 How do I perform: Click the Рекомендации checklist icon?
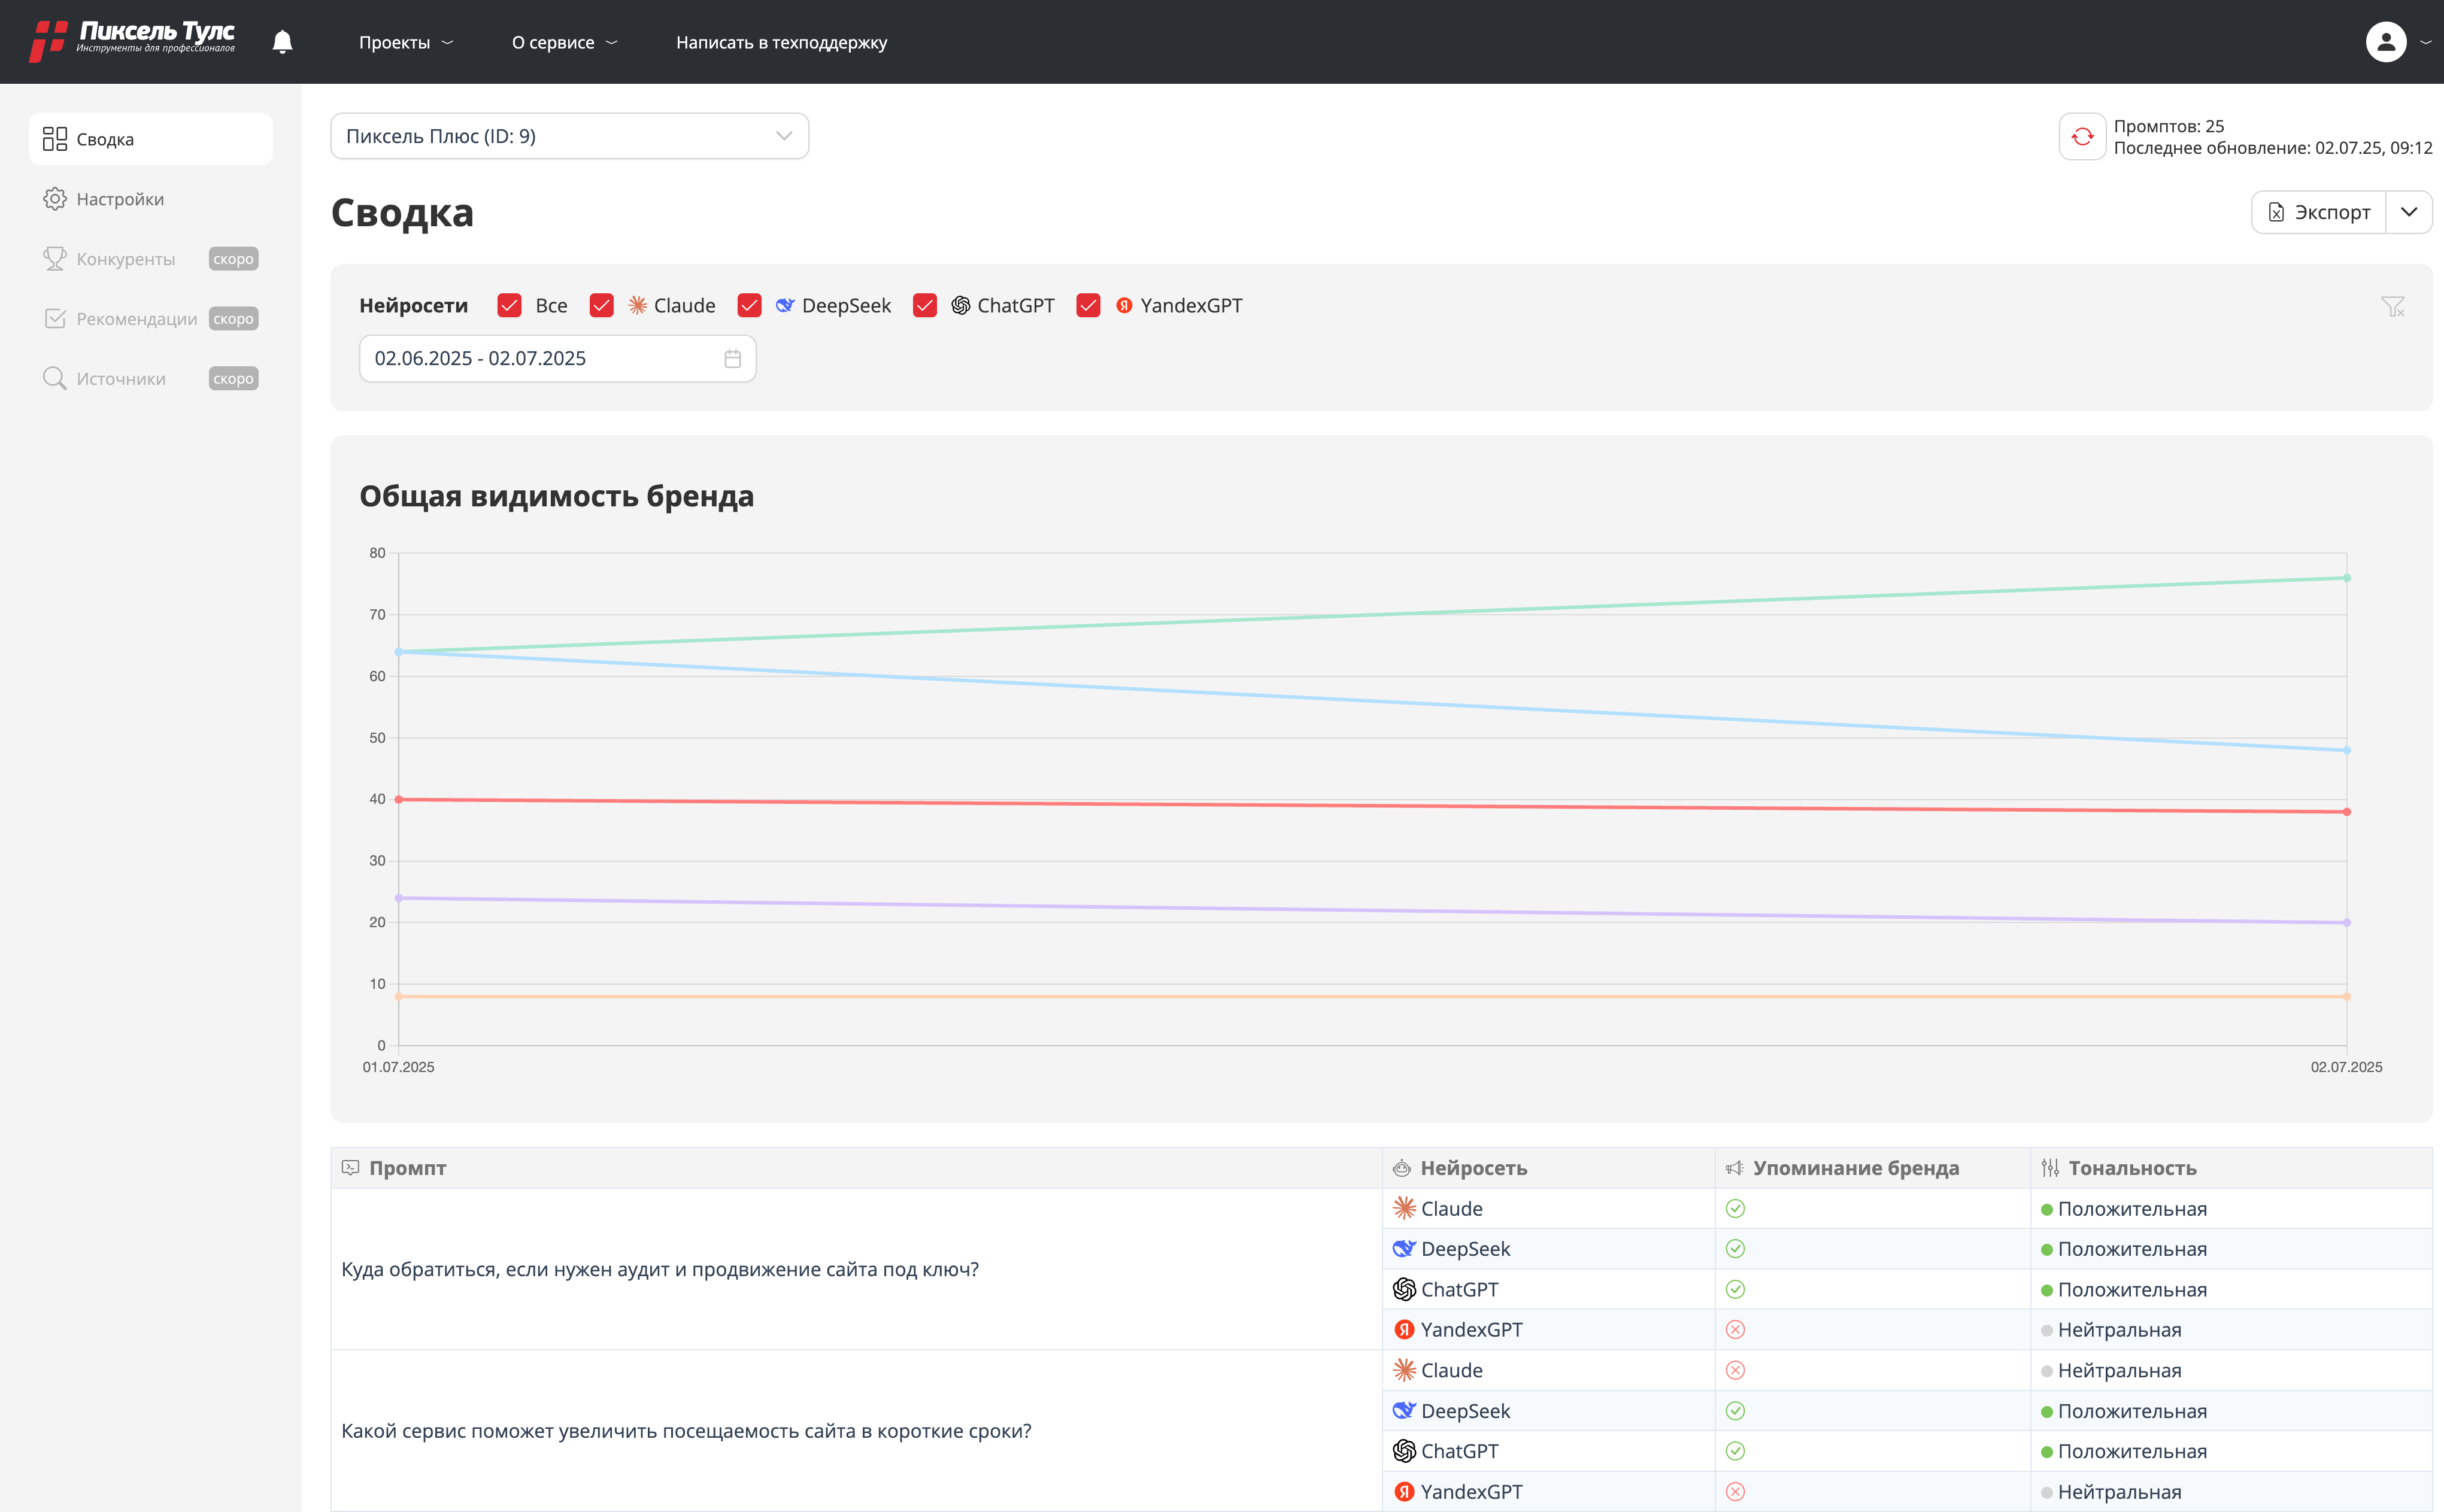[x=55, y=319]
